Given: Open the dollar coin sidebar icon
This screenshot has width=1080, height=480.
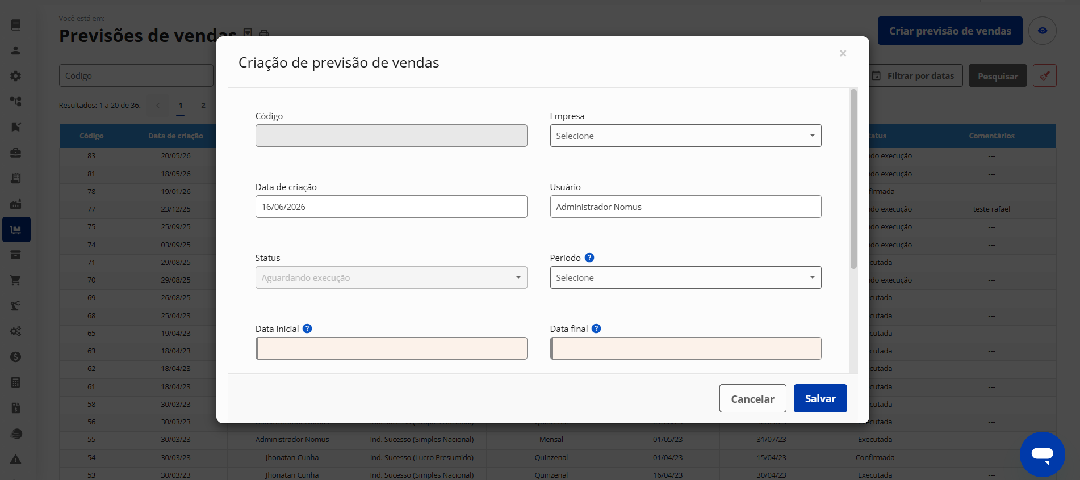Looking at the screenshot, I should click(16, 357).
